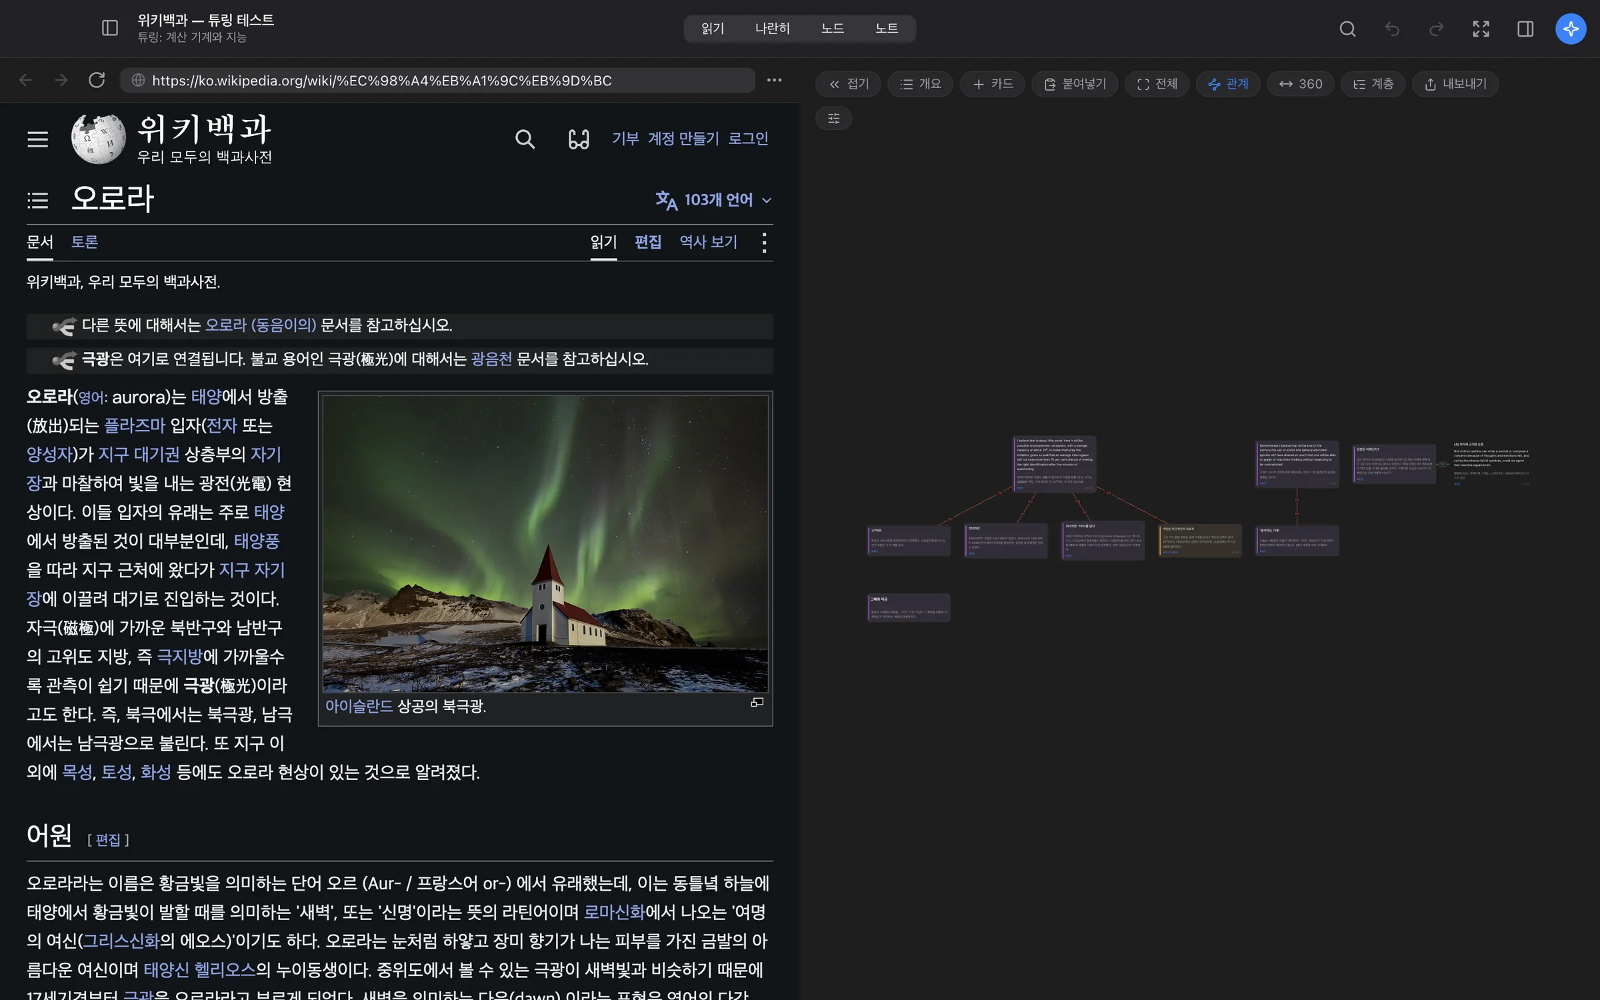Click the Wikipedia search magnifier icon
Image resolution: width=1600 pixels, height=1000 pixels.
pos(525,139)
